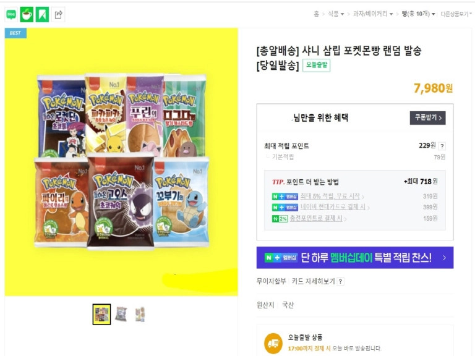This screenshot has height=356, width=475.
Task: Click the 쿠폰받기 button
Action: point(427,118)
